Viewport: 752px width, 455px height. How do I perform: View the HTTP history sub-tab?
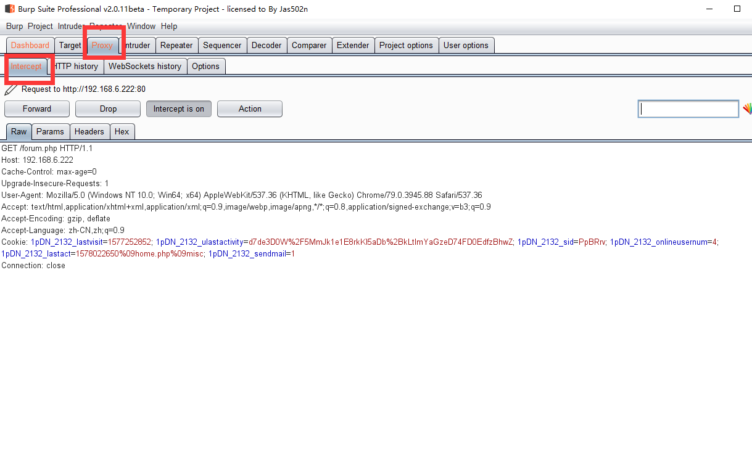75,67
